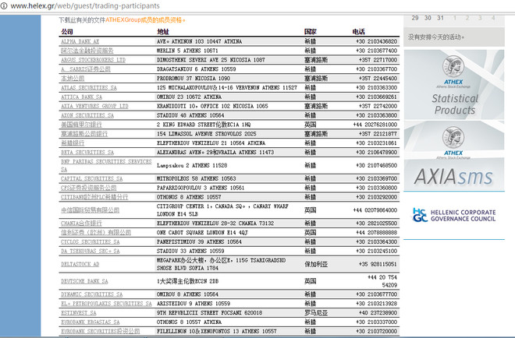Open BNP PARIBAS SECURITIES SERVICES SA link
The height and width of the screenshot is (338, 515).
pos(106,166)
